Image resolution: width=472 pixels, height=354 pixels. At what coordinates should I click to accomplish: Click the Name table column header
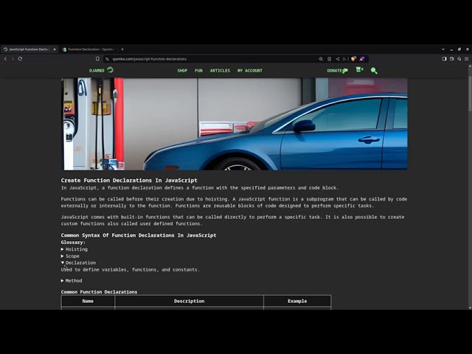88,301
